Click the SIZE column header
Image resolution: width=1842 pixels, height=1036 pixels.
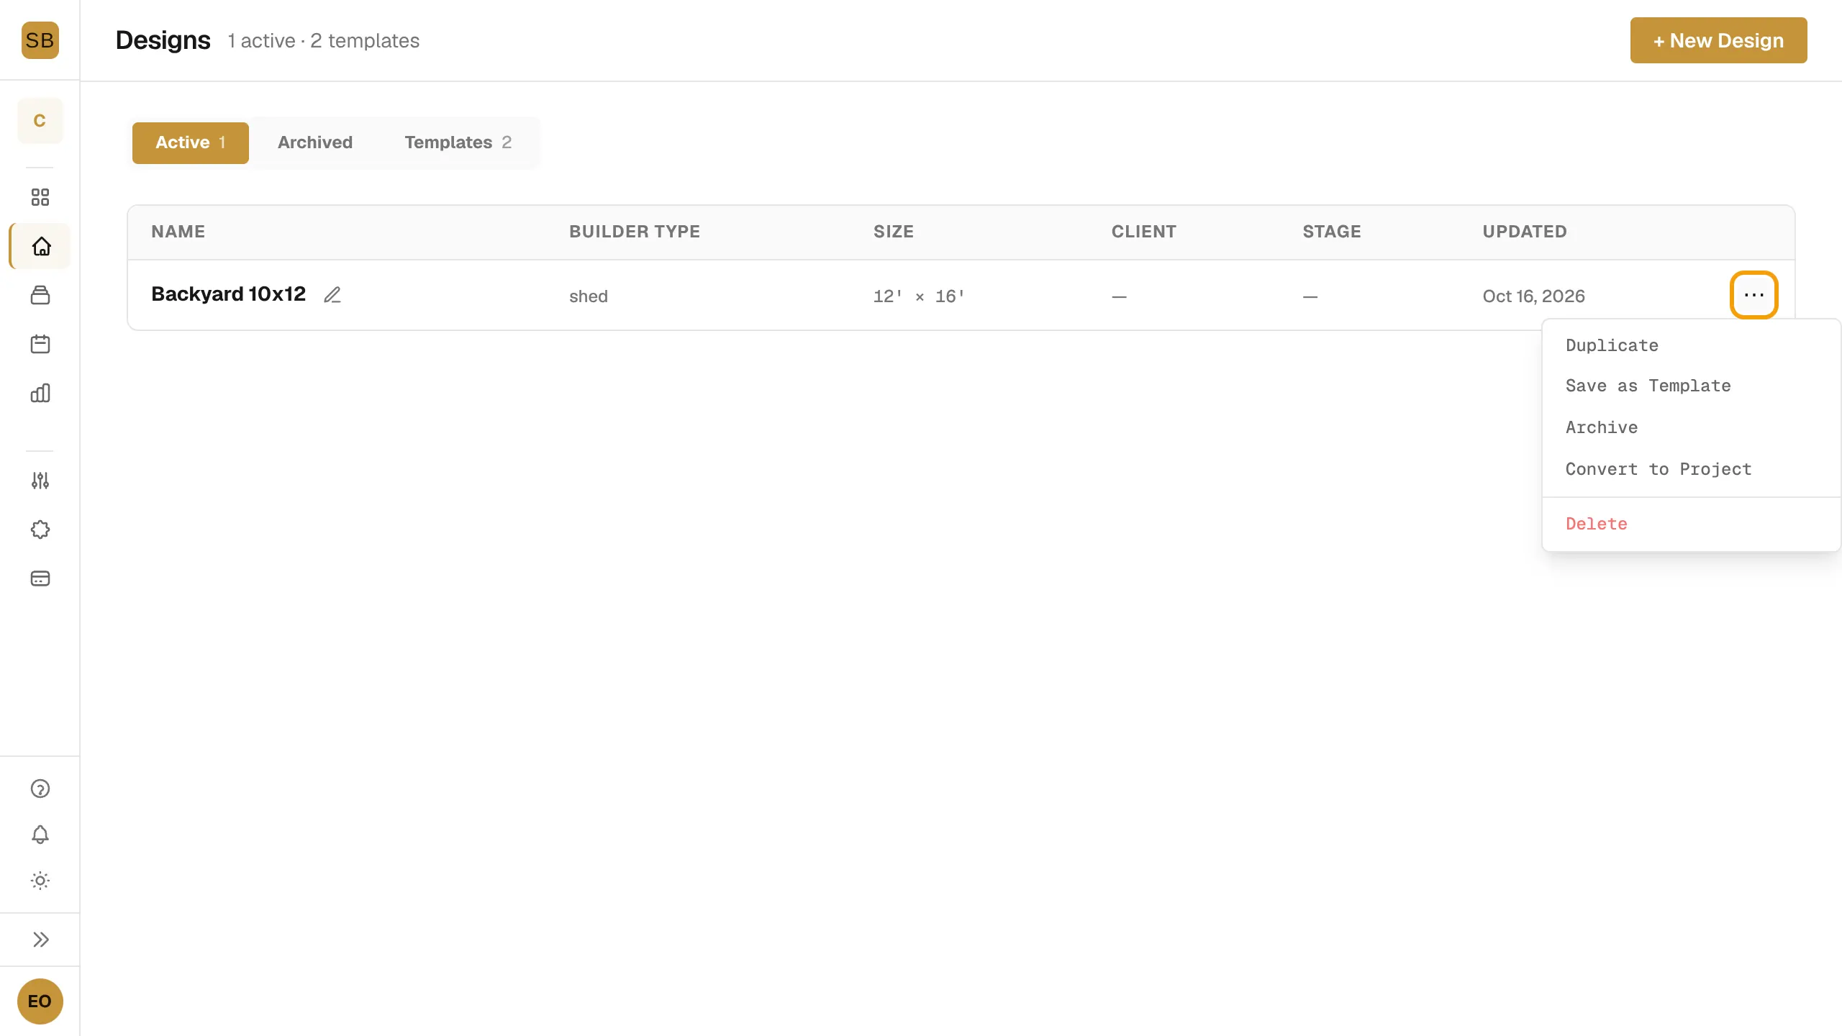893,232
